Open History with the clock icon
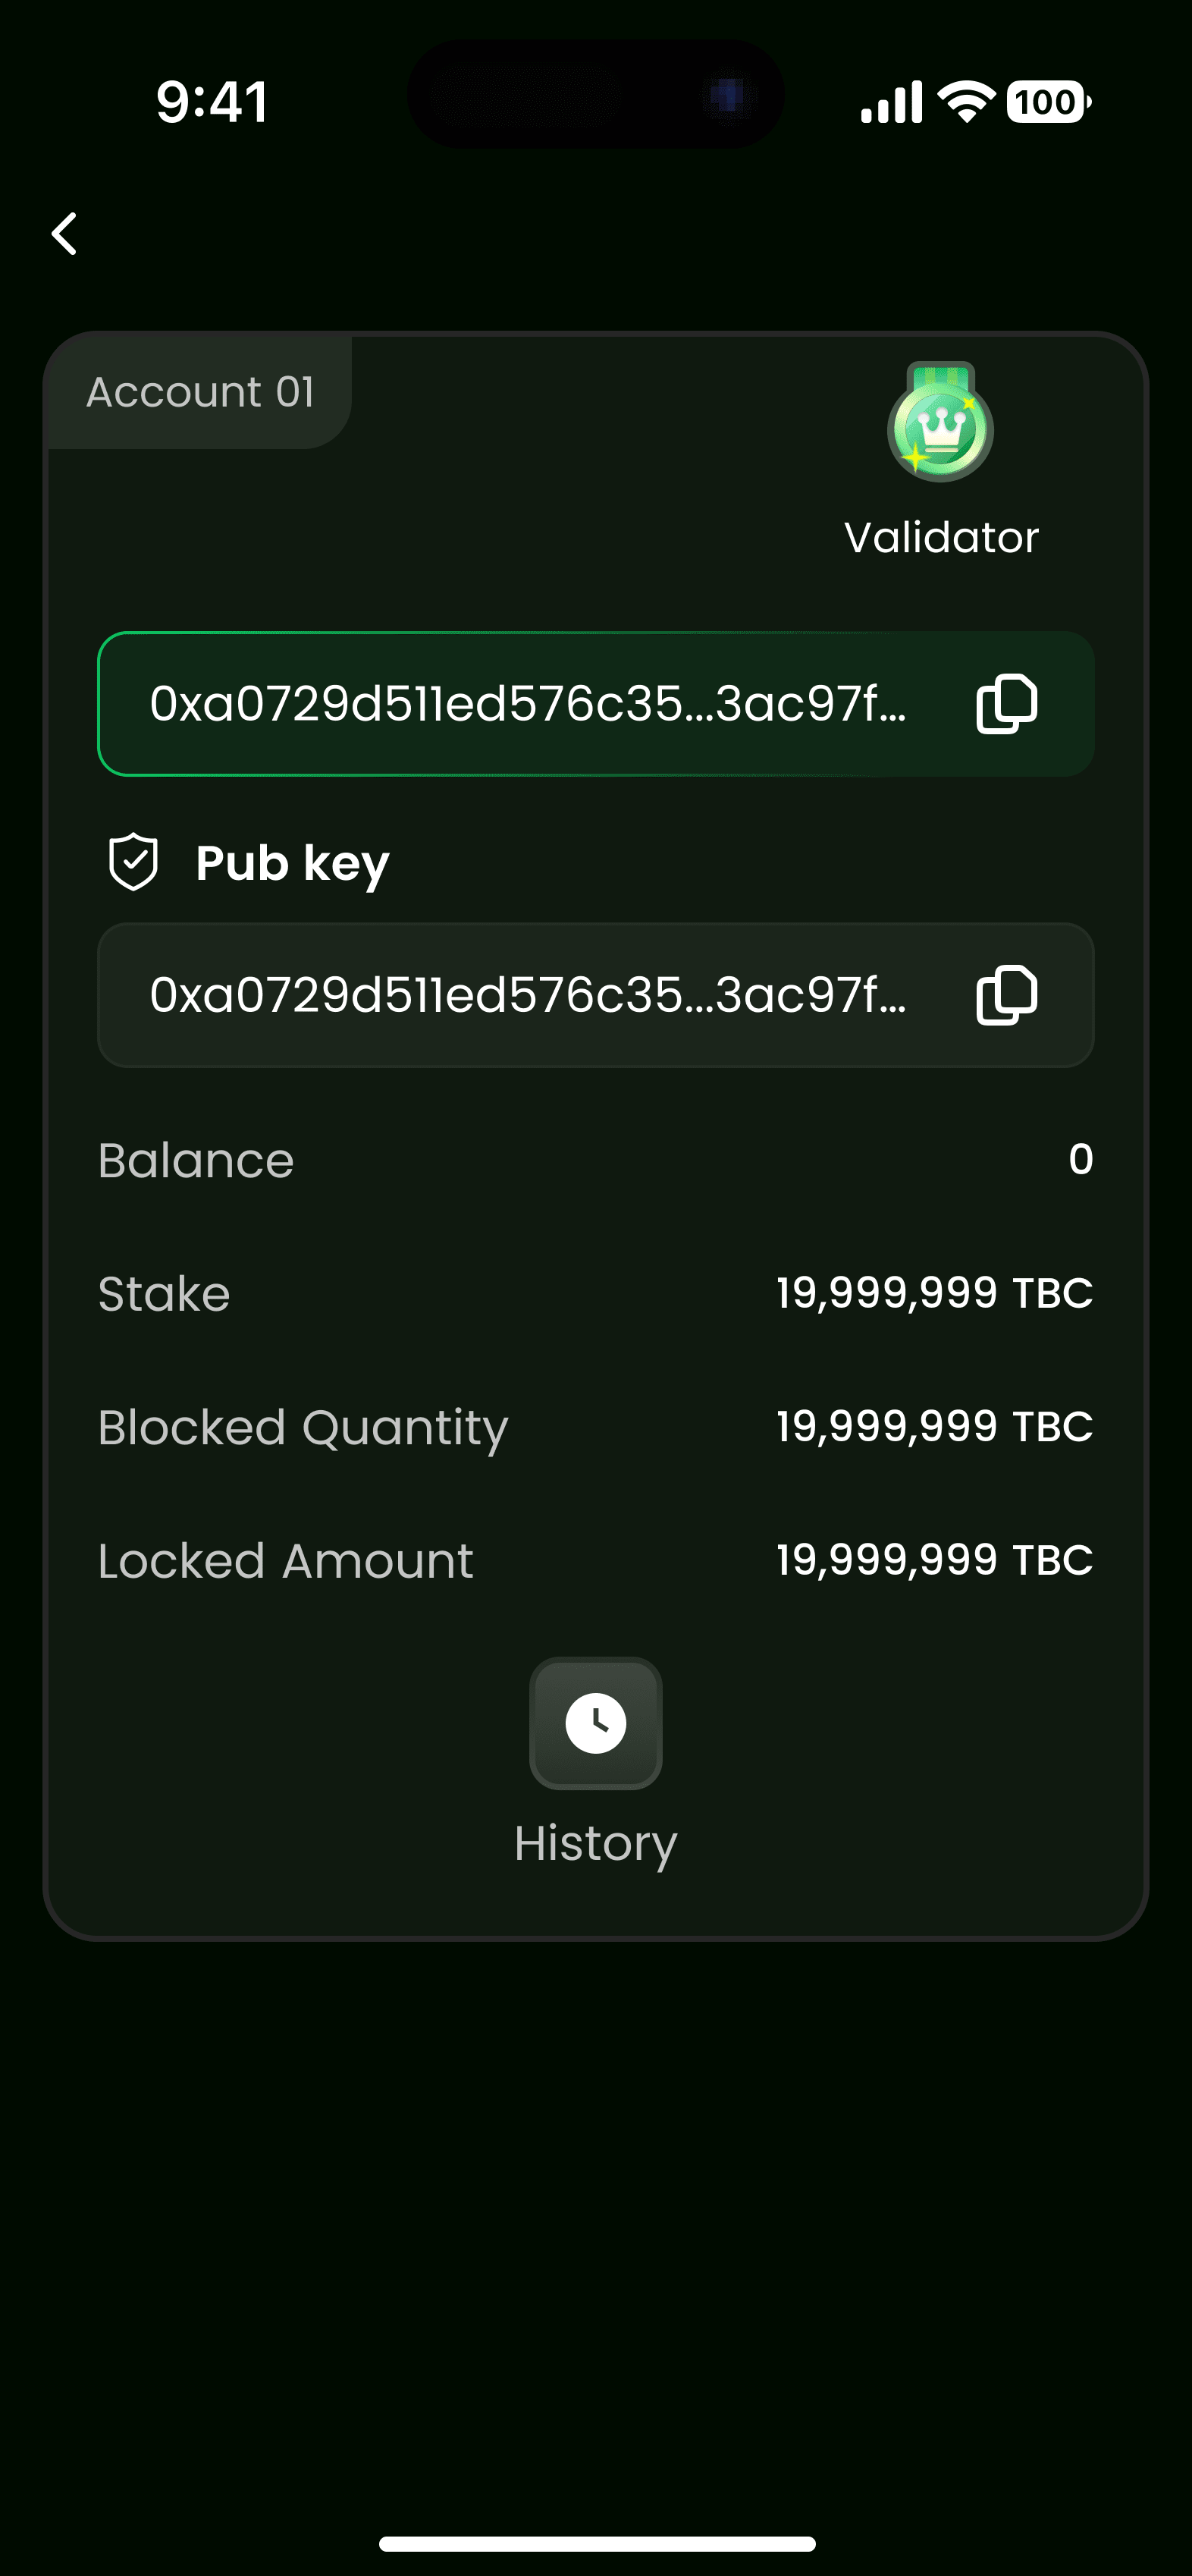This screenshot has width=1192, height=2576. [x=596, y=1723]
